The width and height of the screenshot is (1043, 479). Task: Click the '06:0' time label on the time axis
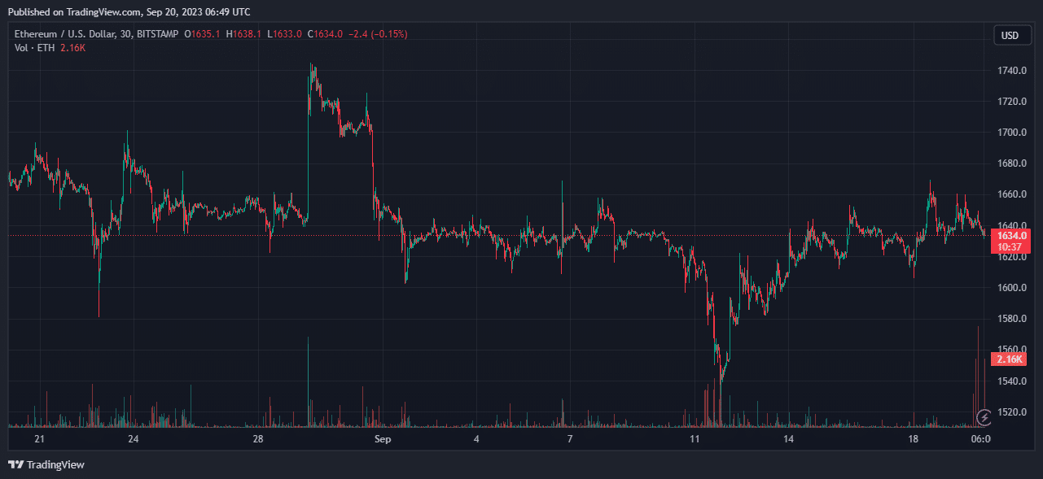pyautogui.click(x=980, y=439)
